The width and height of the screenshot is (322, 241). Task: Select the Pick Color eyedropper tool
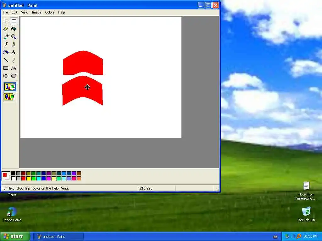pyautogui.click(x=6, y=37)
